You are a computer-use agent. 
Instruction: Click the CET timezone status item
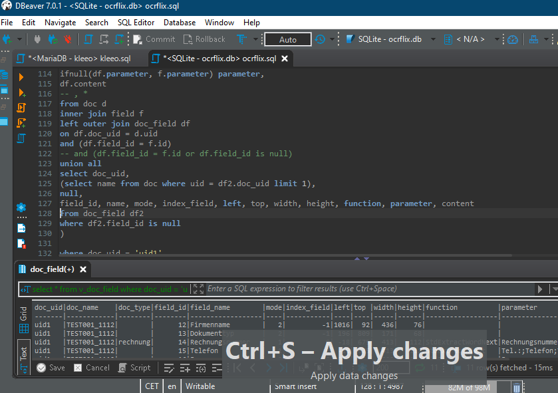point(152,386)
